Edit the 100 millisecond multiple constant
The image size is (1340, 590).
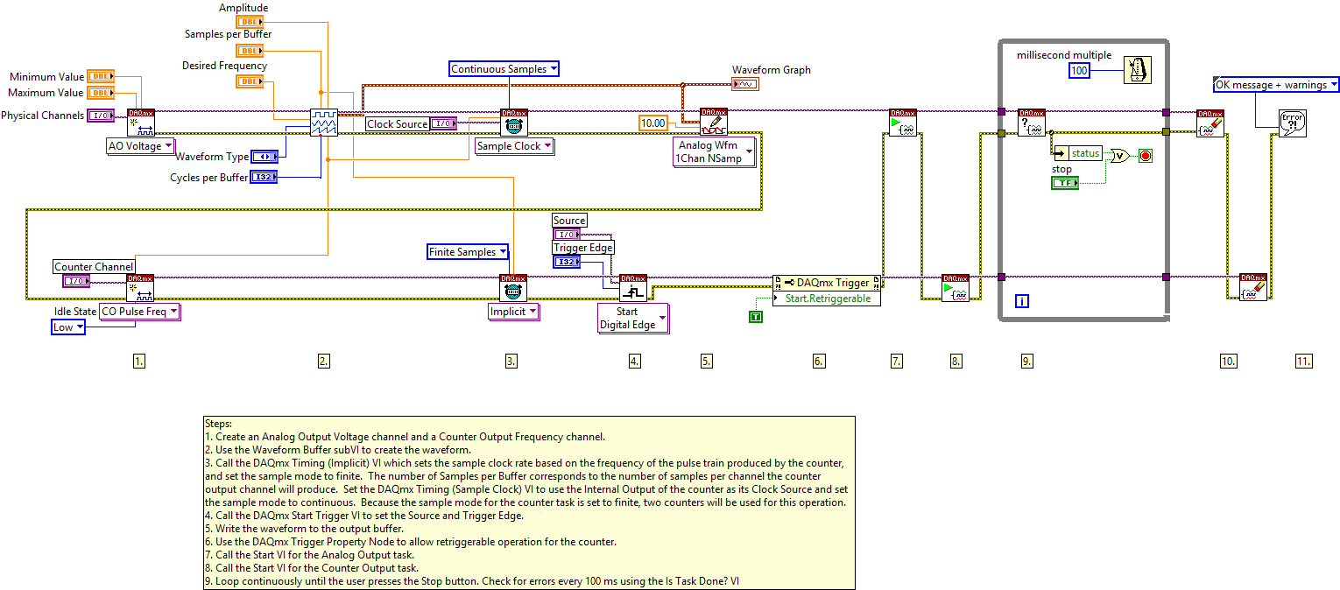[1078, 71]
